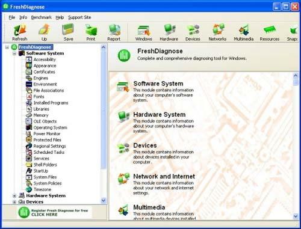Open the Hardware toolbar icon
Viewport: 301px width, 229px height.
pos(169,30)
